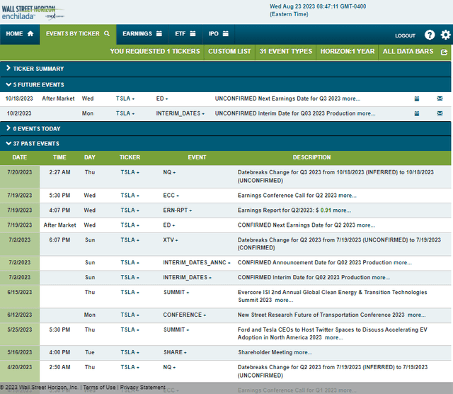The image size is (453, 394).
Task: Click the export share icon beside All Data Bars
Action: (444, 52)
